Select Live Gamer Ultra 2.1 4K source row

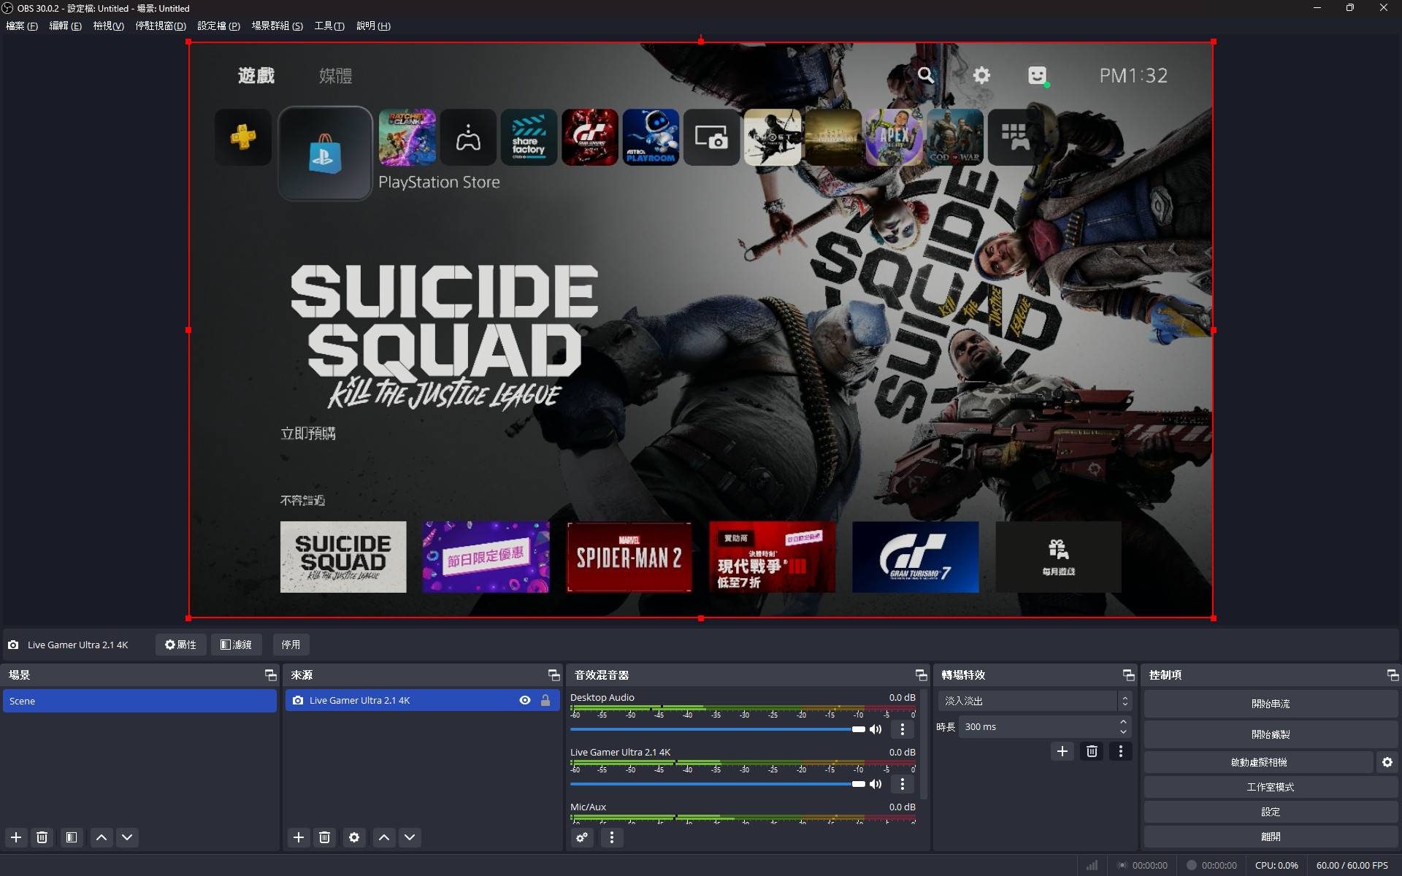pyautogui.click(x=422, y=700)
